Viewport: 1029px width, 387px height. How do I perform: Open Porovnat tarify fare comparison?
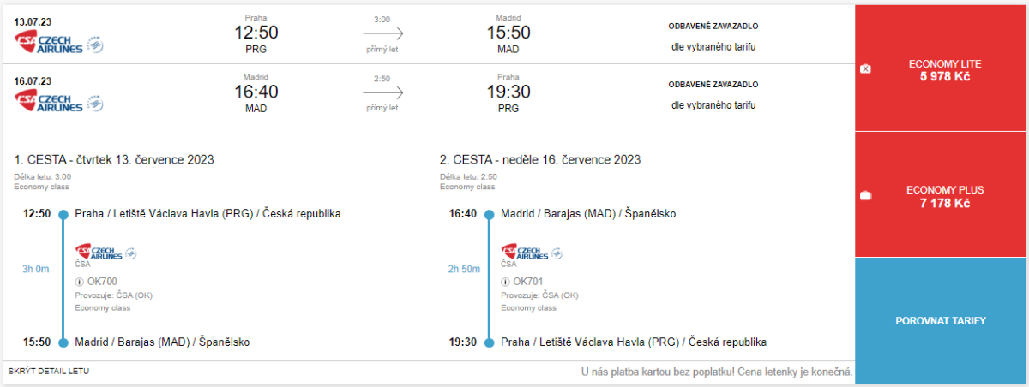click(x=942, y=321)
